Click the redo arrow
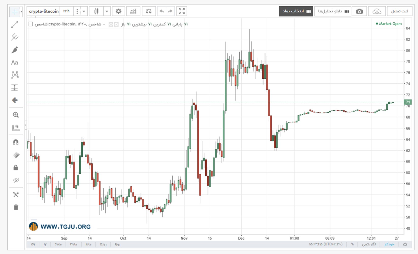Viewport: 418px width, 254px height. pyautogui.click(x=170, y=11)
